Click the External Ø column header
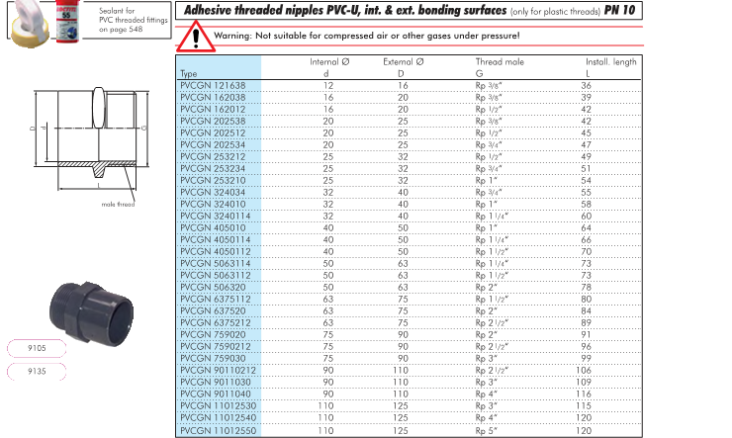Viewport: 732px width, 438px height. coord(403,62)
